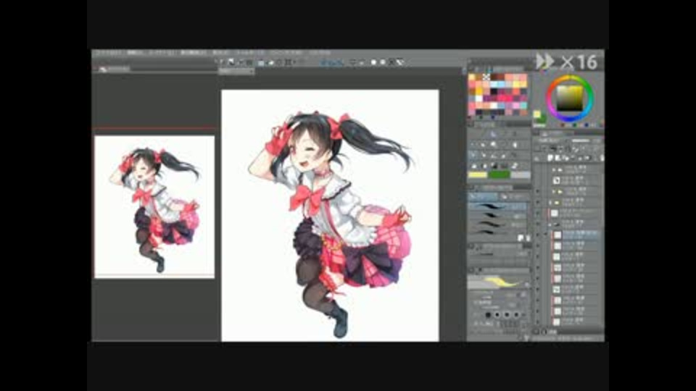The width and height of the screenshot is (696, 391).
Task: Choose the last brush size circle preset
Action: (x=516, y=315)
